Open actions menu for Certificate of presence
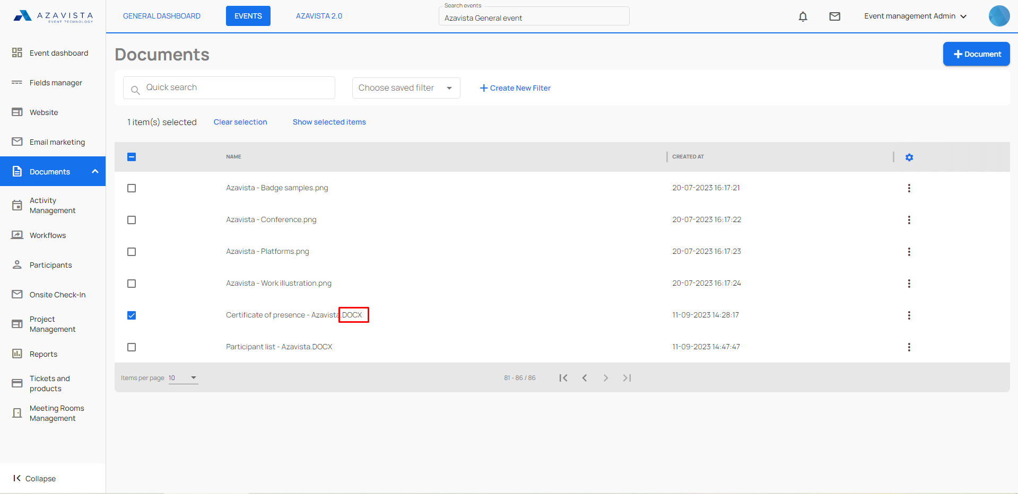The height and width of the screenshot is (494, 1018). 909,315
